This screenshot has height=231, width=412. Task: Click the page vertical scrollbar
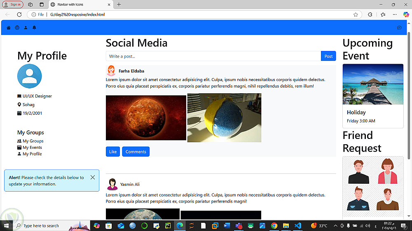pyautogui.click(x=409, y=96)
